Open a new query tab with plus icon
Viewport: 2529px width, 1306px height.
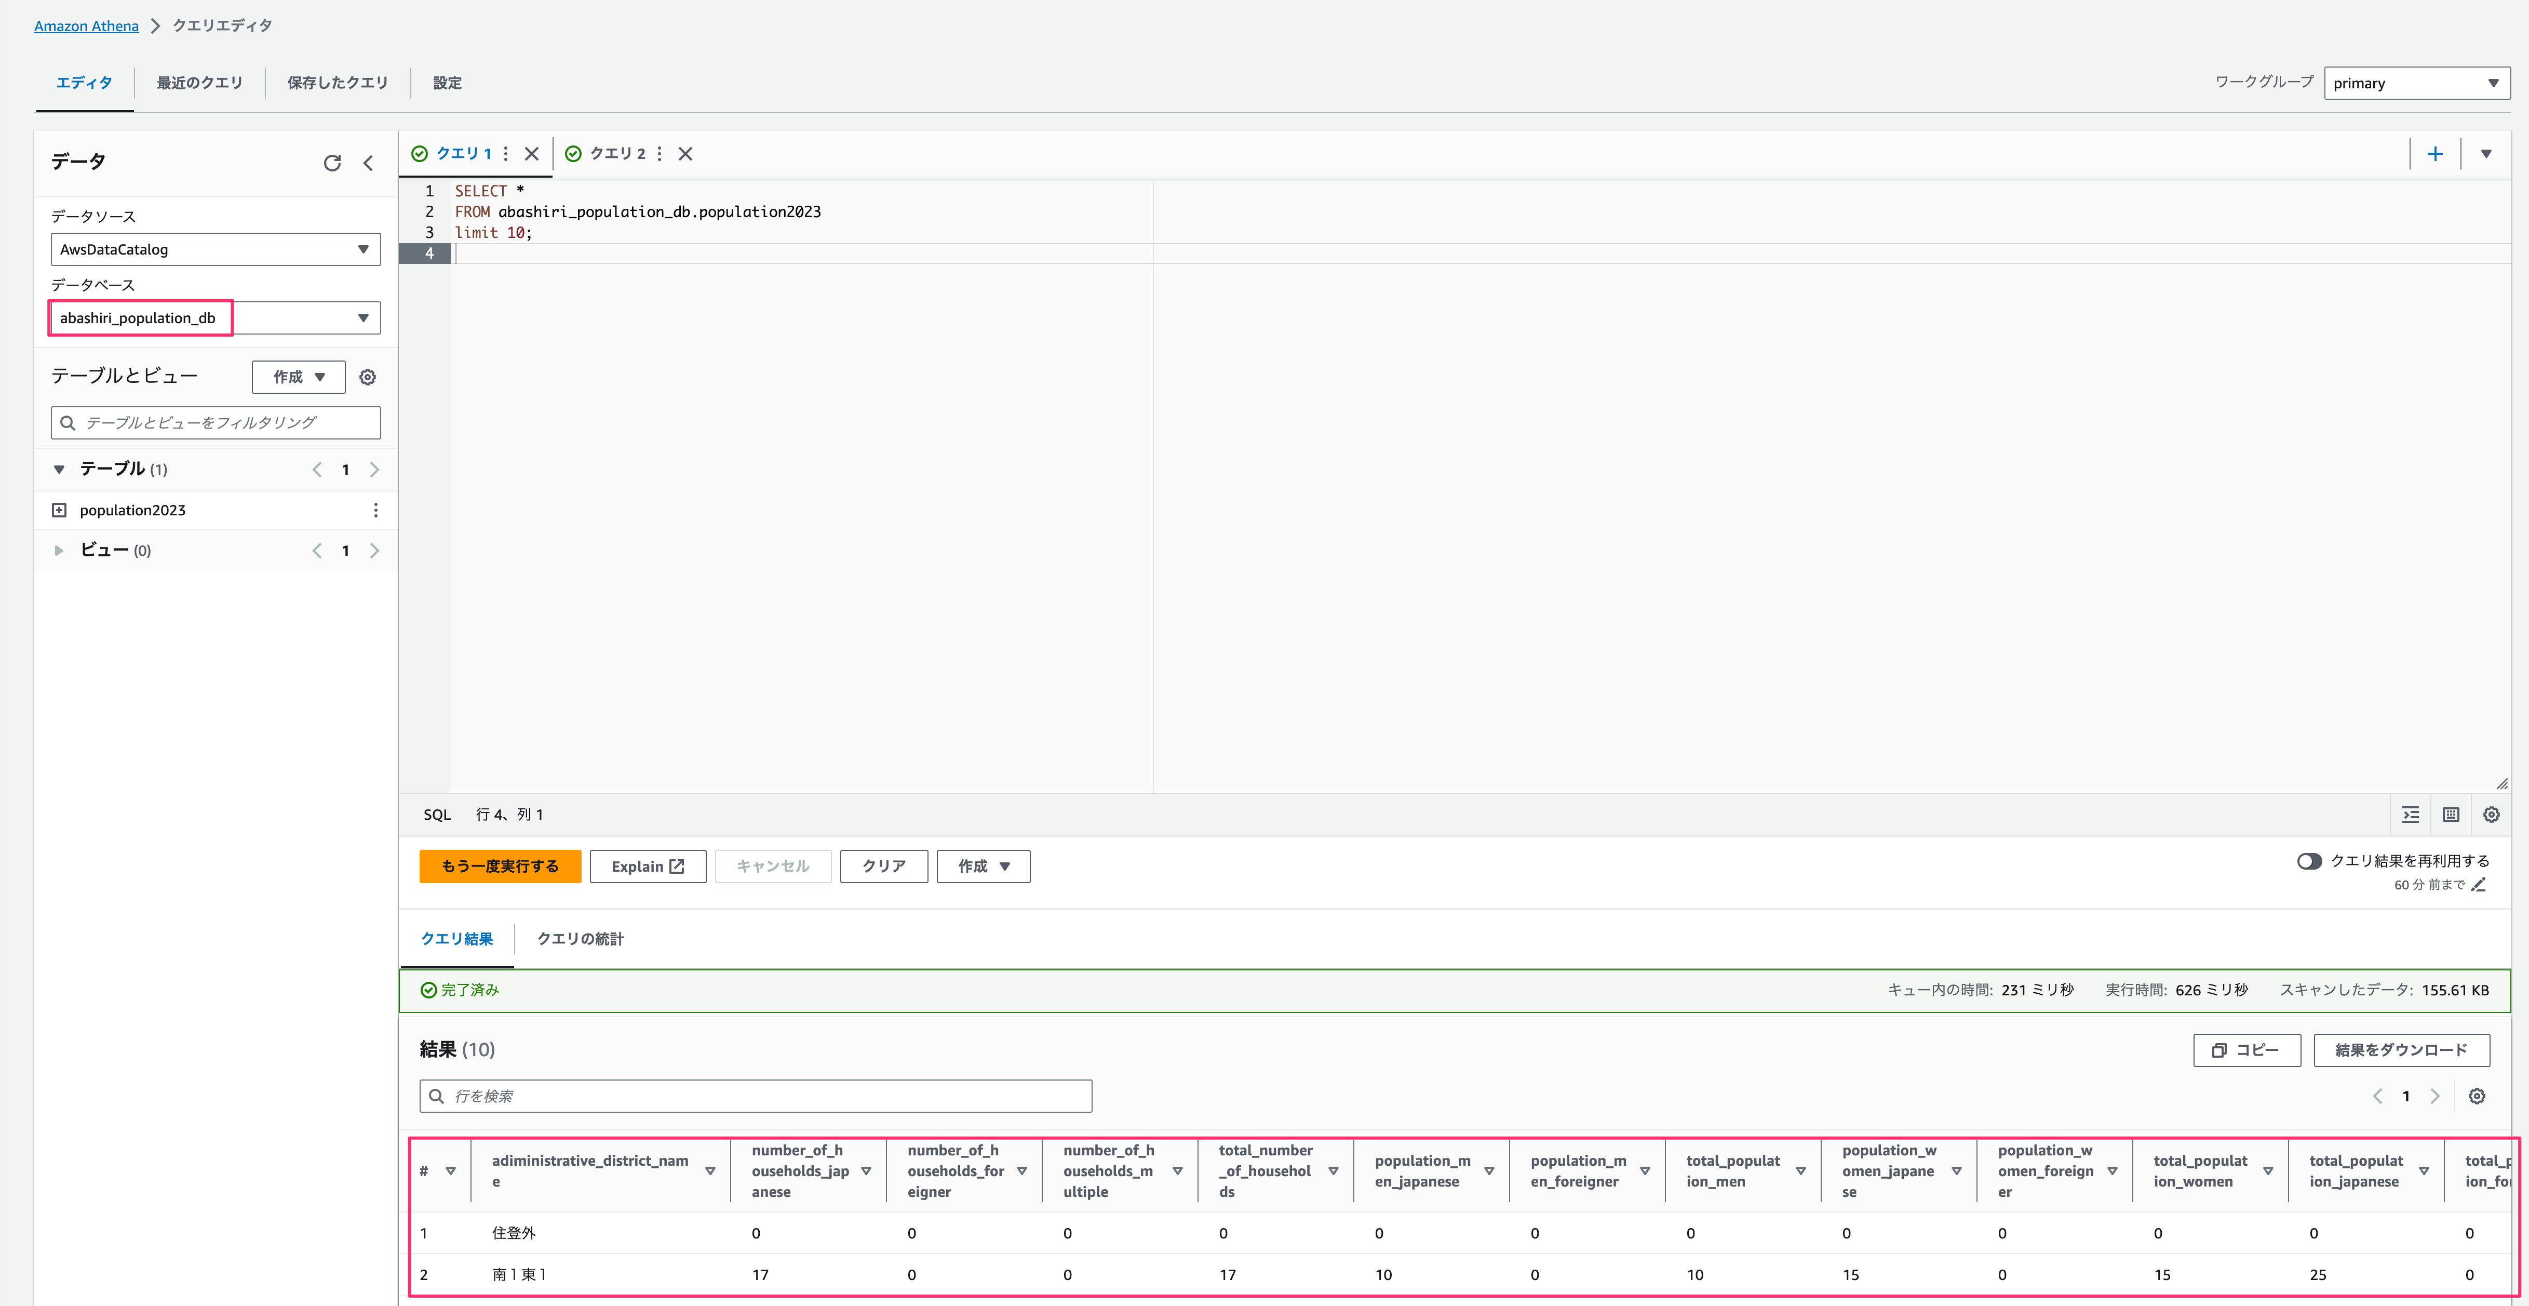(2437, 153)
